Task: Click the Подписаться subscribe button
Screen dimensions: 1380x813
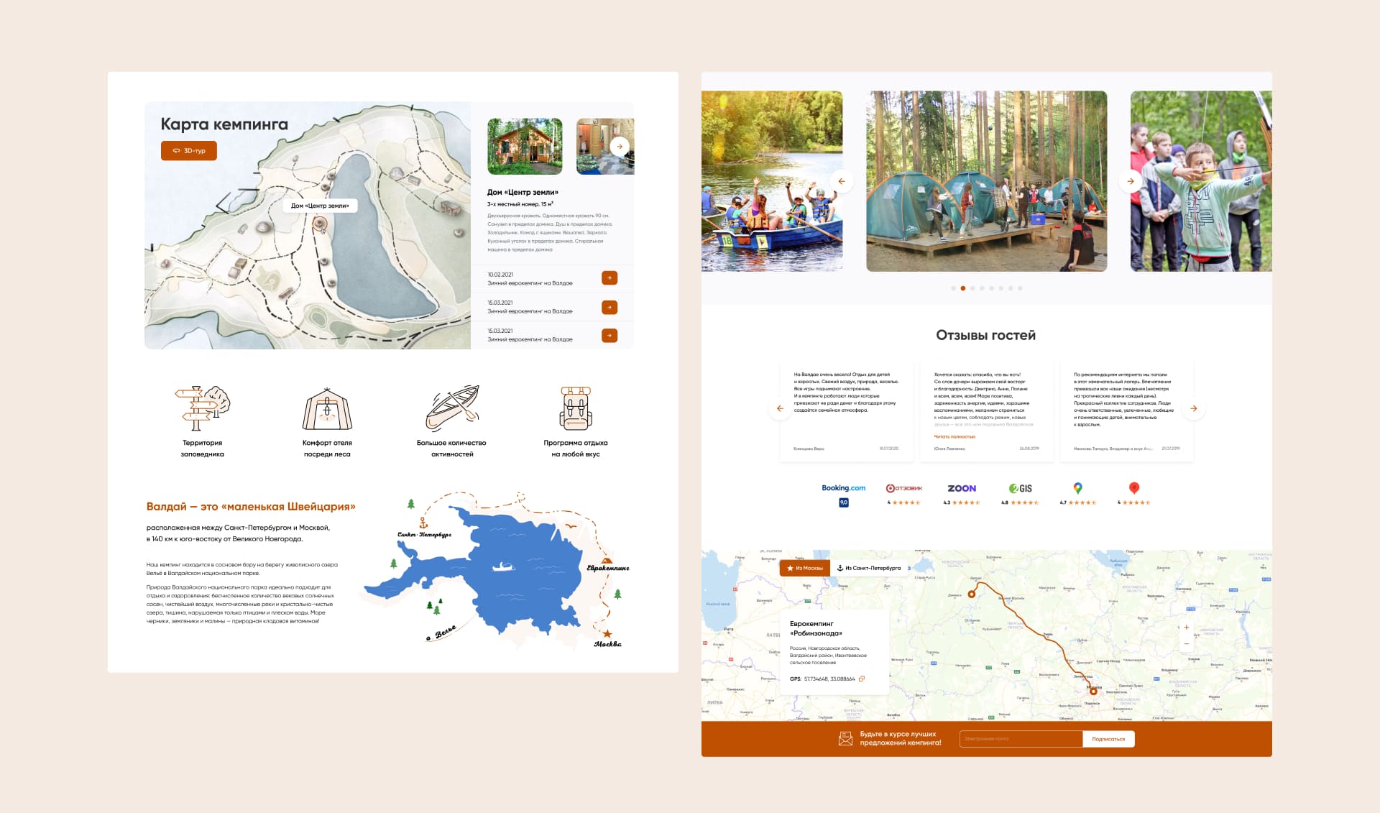Action: coord(1108,739)
